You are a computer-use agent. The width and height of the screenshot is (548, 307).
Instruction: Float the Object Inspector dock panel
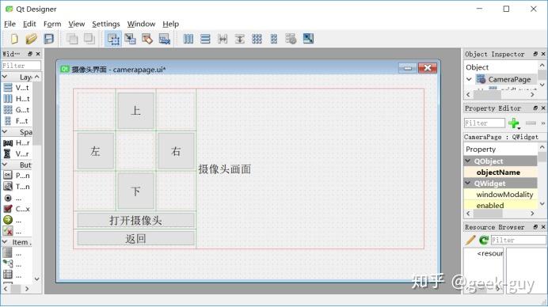click(x=535, y=54)
